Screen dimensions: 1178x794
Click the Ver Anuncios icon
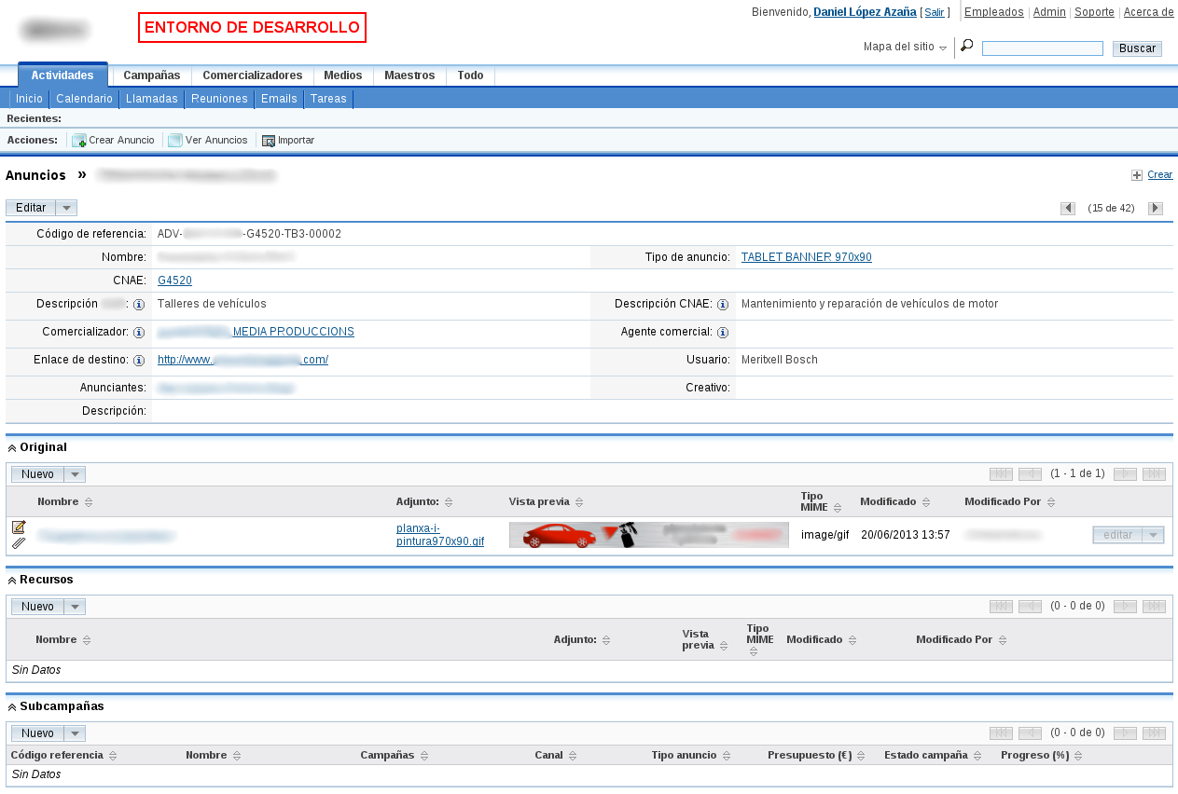tap(174, 140)
